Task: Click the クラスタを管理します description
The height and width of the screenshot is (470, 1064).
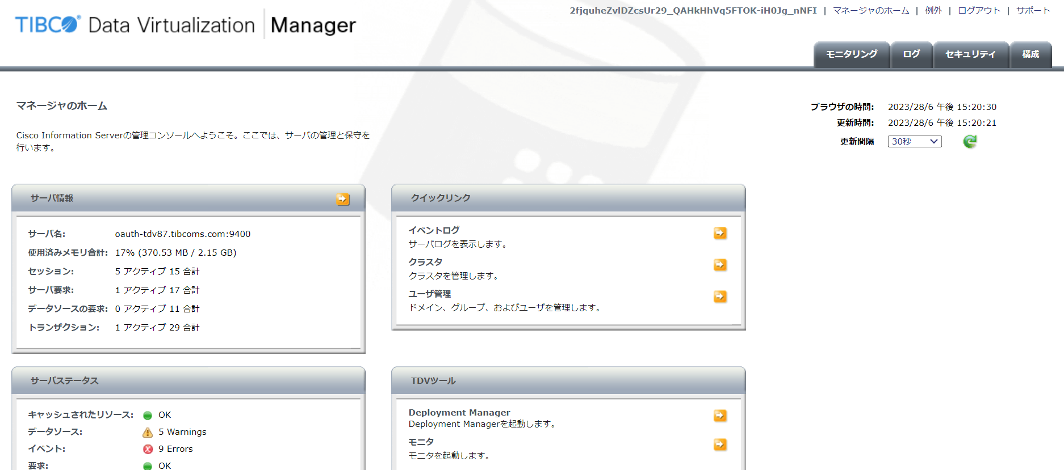Action: click(454, 276)
